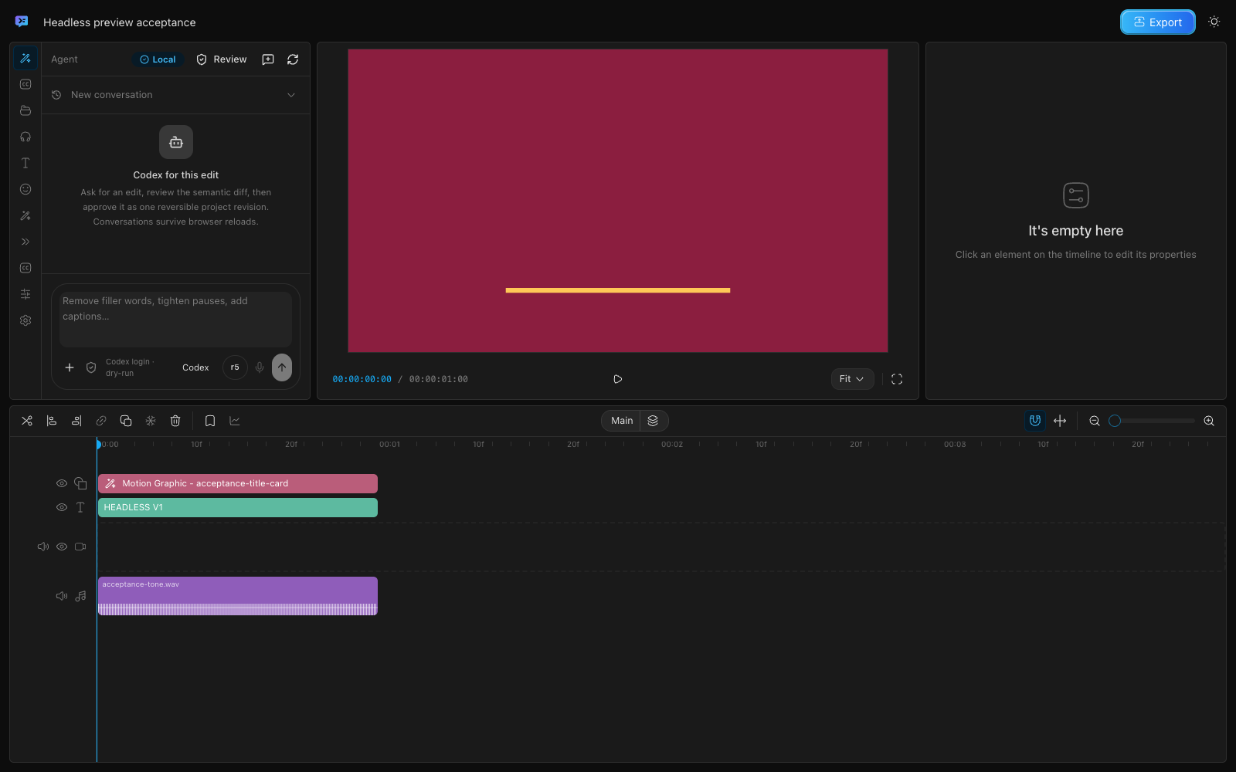Select the HEADLESS V1 text clip

click(238, 507)
